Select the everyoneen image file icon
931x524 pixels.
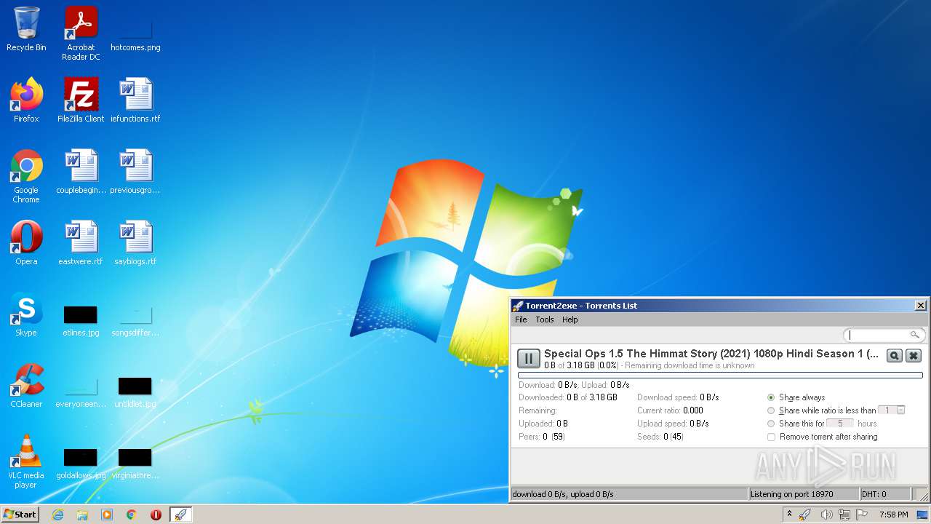point(81,392)
